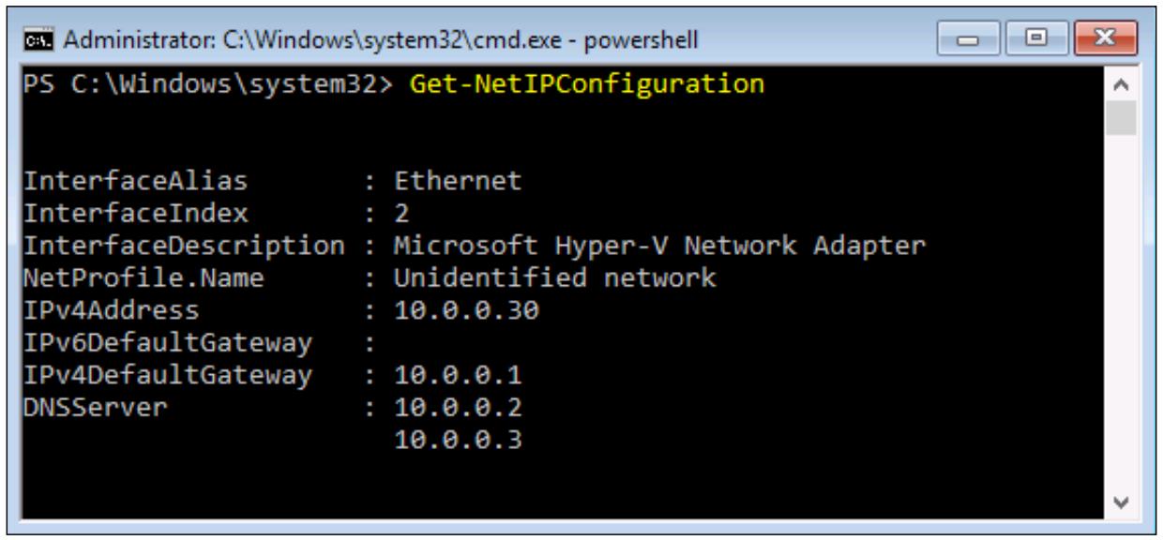
Task: Click the InterfaceIndex label
Action: tap(136, 214)
